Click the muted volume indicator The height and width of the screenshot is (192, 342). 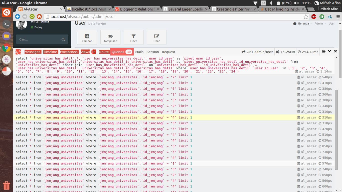(297, 3)
